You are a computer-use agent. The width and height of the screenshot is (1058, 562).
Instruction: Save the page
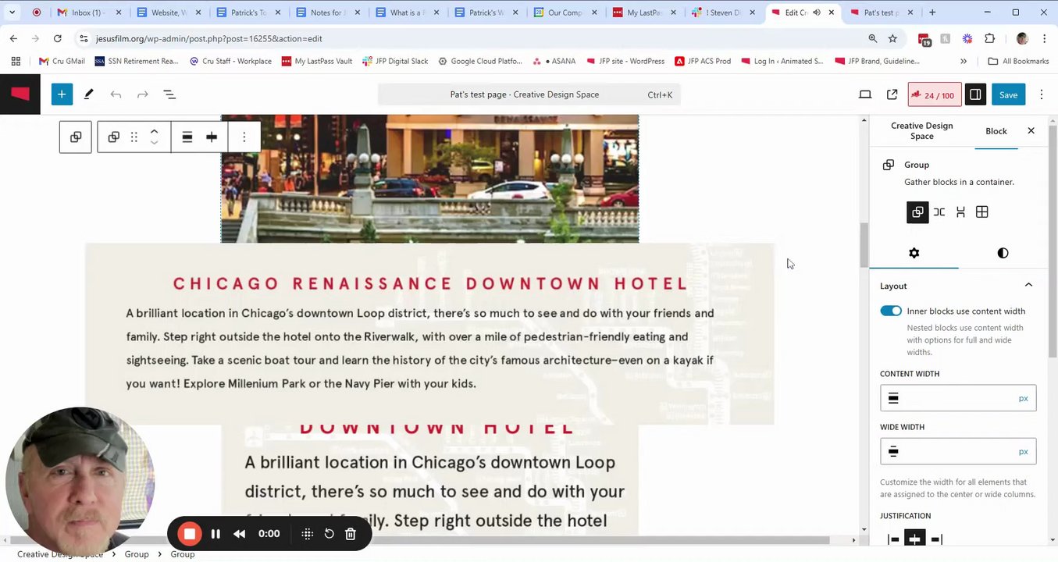coord(1008,94)
